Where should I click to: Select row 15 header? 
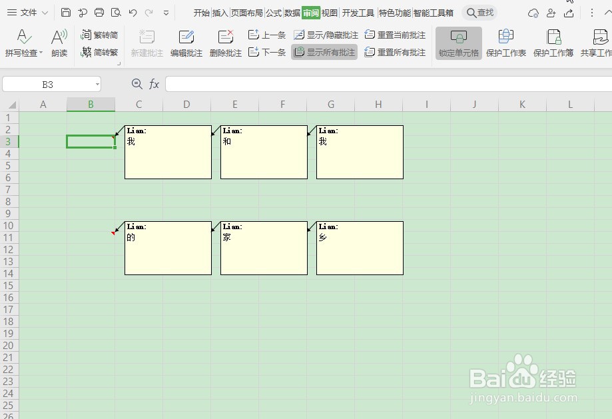click(9, 286)
